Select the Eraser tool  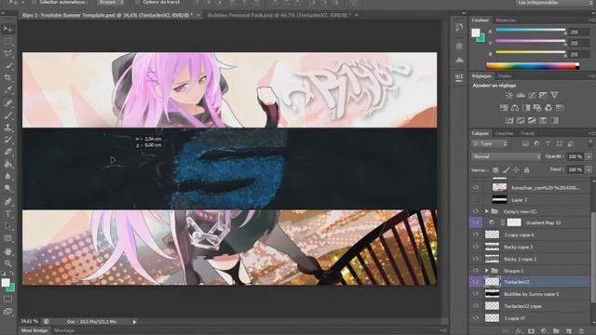tap(7, 152)
